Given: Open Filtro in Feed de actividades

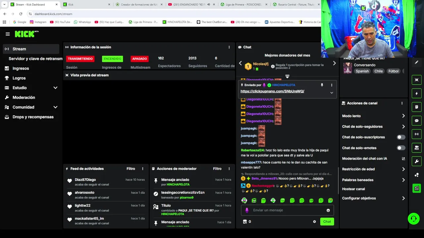Looking at the screenshot, I should coord(131,169).
